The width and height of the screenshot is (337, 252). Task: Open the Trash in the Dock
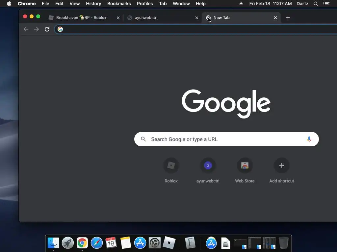tap(283, 243)
